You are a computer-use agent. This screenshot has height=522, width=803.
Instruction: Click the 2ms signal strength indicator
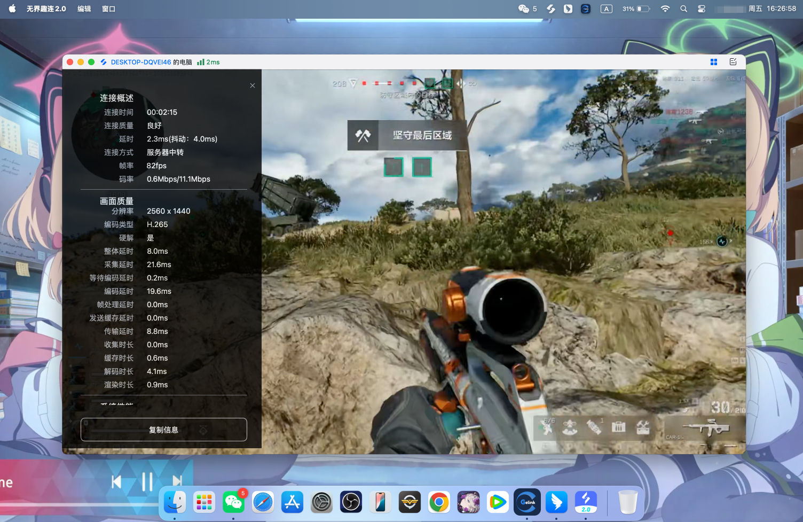coord(209,62)
